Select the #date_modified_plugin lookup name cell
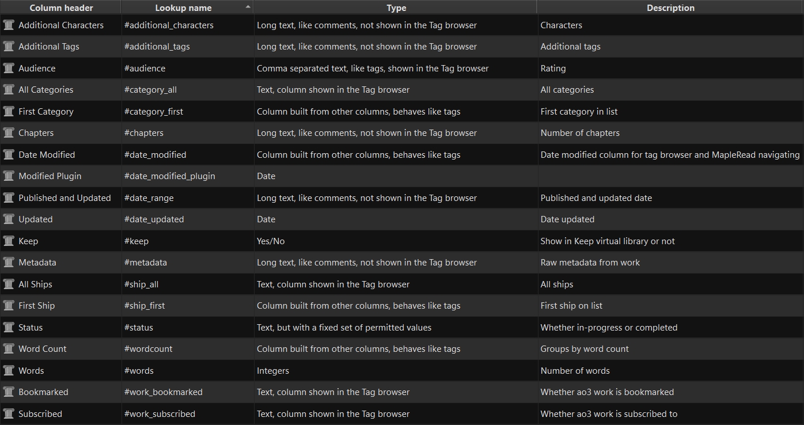This screenshot has width=804, height=425. [x=170, y=176]
